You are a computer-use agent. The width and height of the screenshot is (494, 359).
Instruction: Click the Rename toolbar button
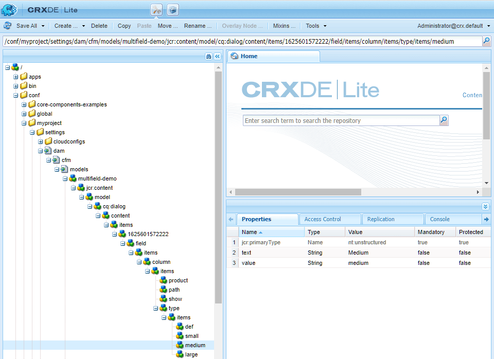[198, 26]
